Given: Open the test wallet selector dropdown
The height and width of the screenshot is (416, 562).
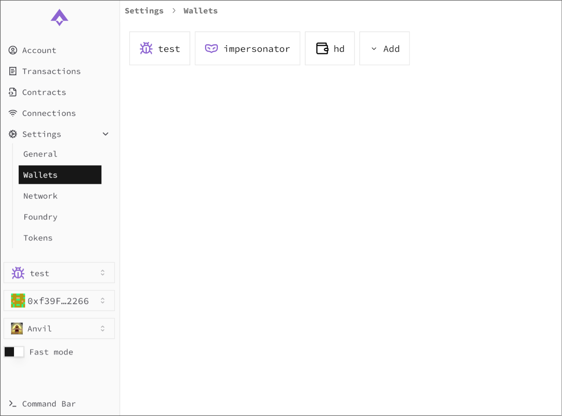Looking at the screenshot, I should coord(59,273).
